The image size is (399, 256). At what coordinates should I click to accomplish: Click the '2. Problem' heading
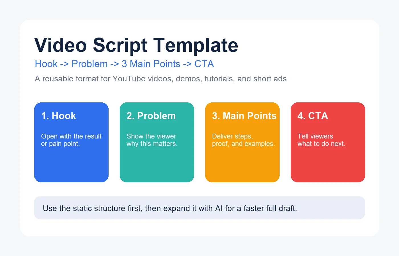151,116
